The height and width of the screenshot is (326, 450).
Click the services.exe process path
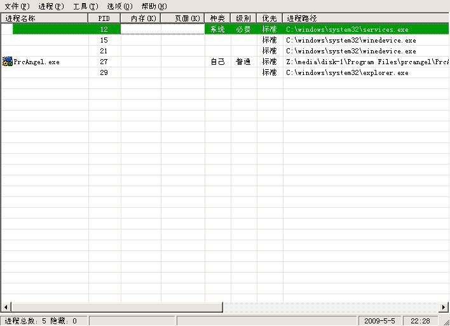click(x=347, y=30)
